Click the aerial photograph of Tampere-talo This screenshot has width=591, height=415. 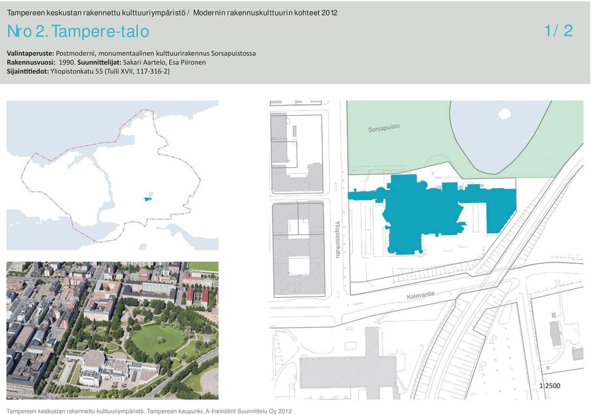pyautogui.click(x=112, y=330)
